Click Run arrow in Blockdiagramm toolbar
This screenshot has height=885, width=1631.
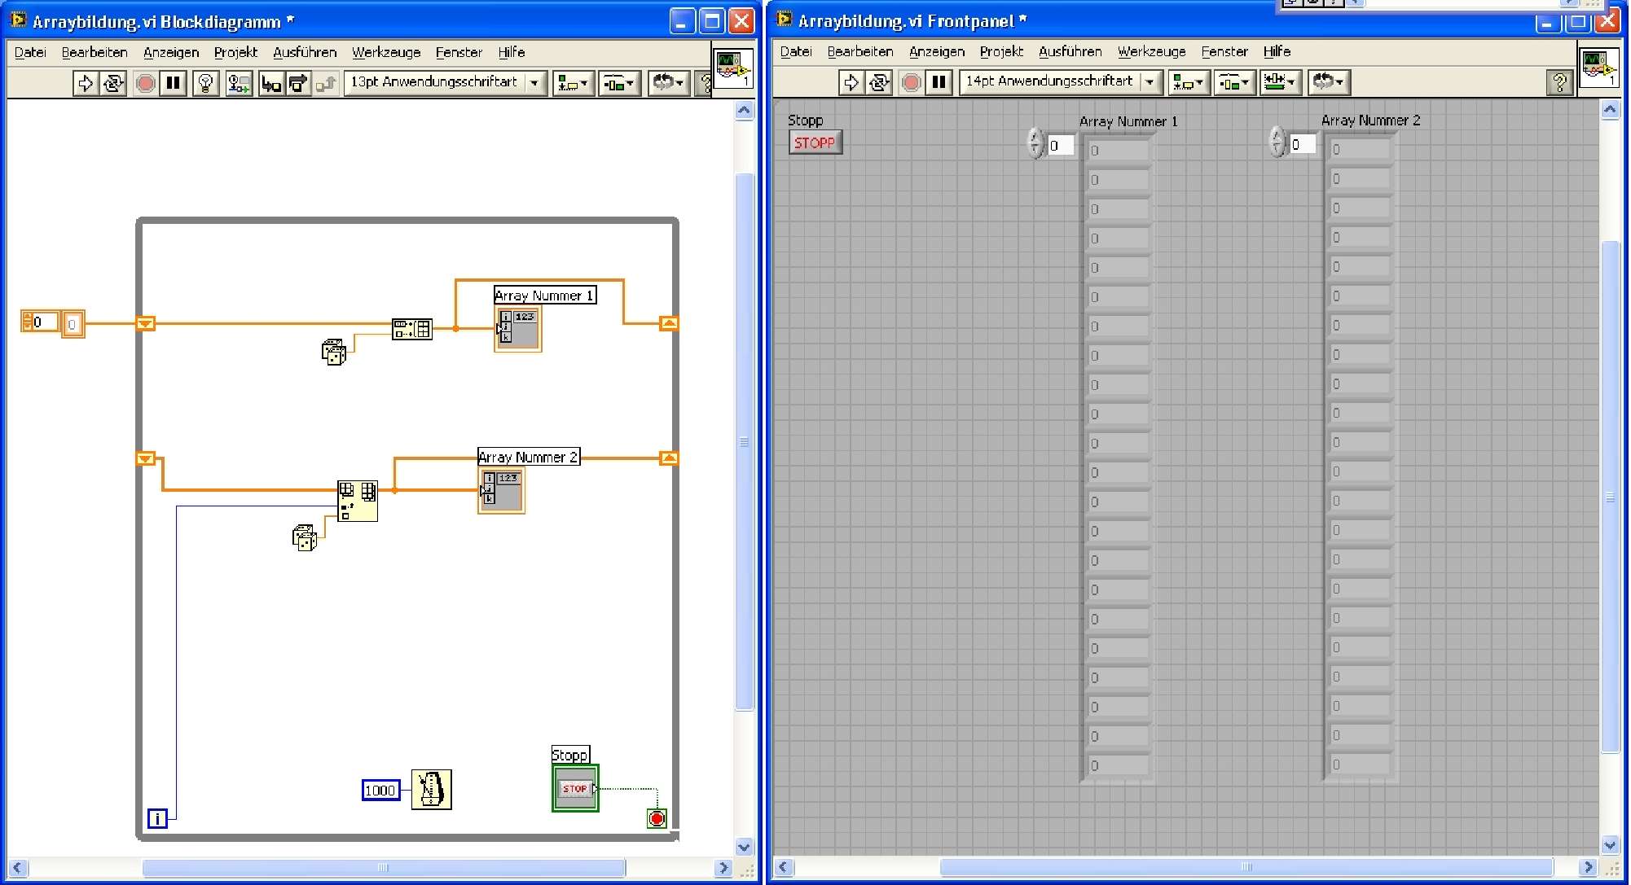coord(85,83)
